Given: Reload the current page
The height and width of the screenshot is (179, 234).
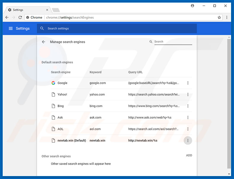Looking at the screenshot, I should pos(20,17).
